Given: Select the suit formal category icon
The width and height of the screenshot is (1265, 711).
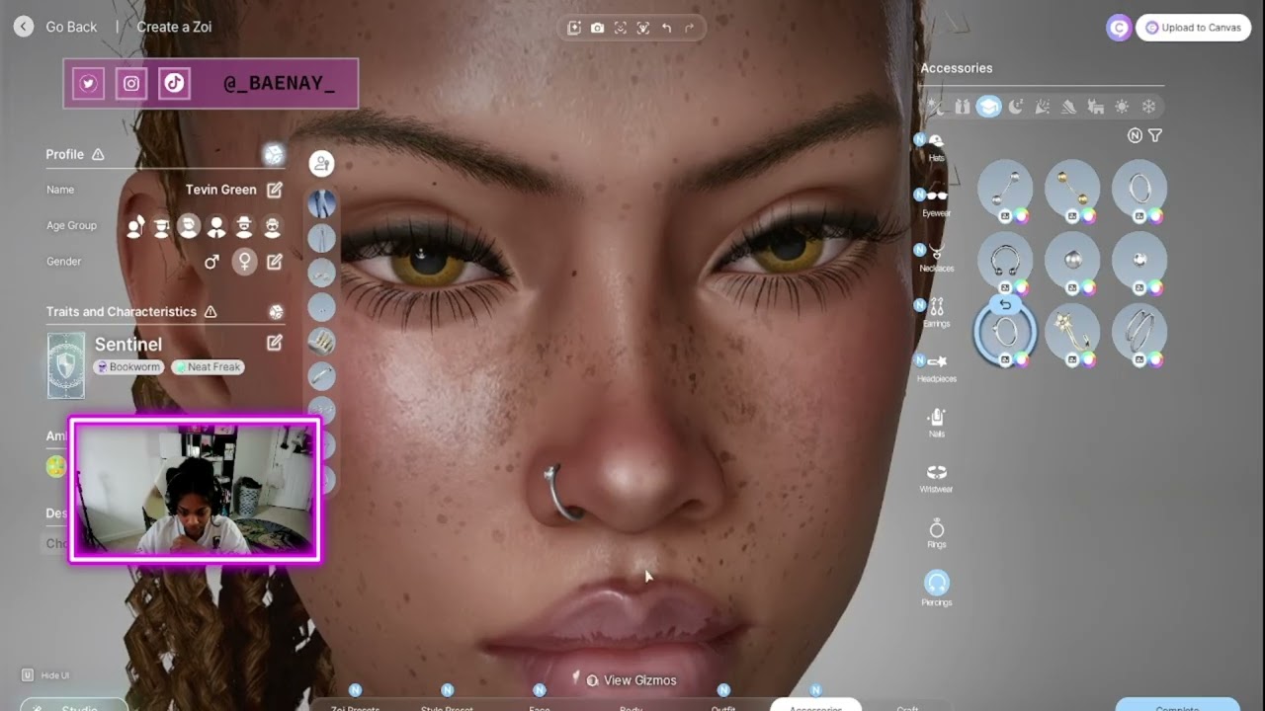Looking at the screenshot, I should pos(963,107).
